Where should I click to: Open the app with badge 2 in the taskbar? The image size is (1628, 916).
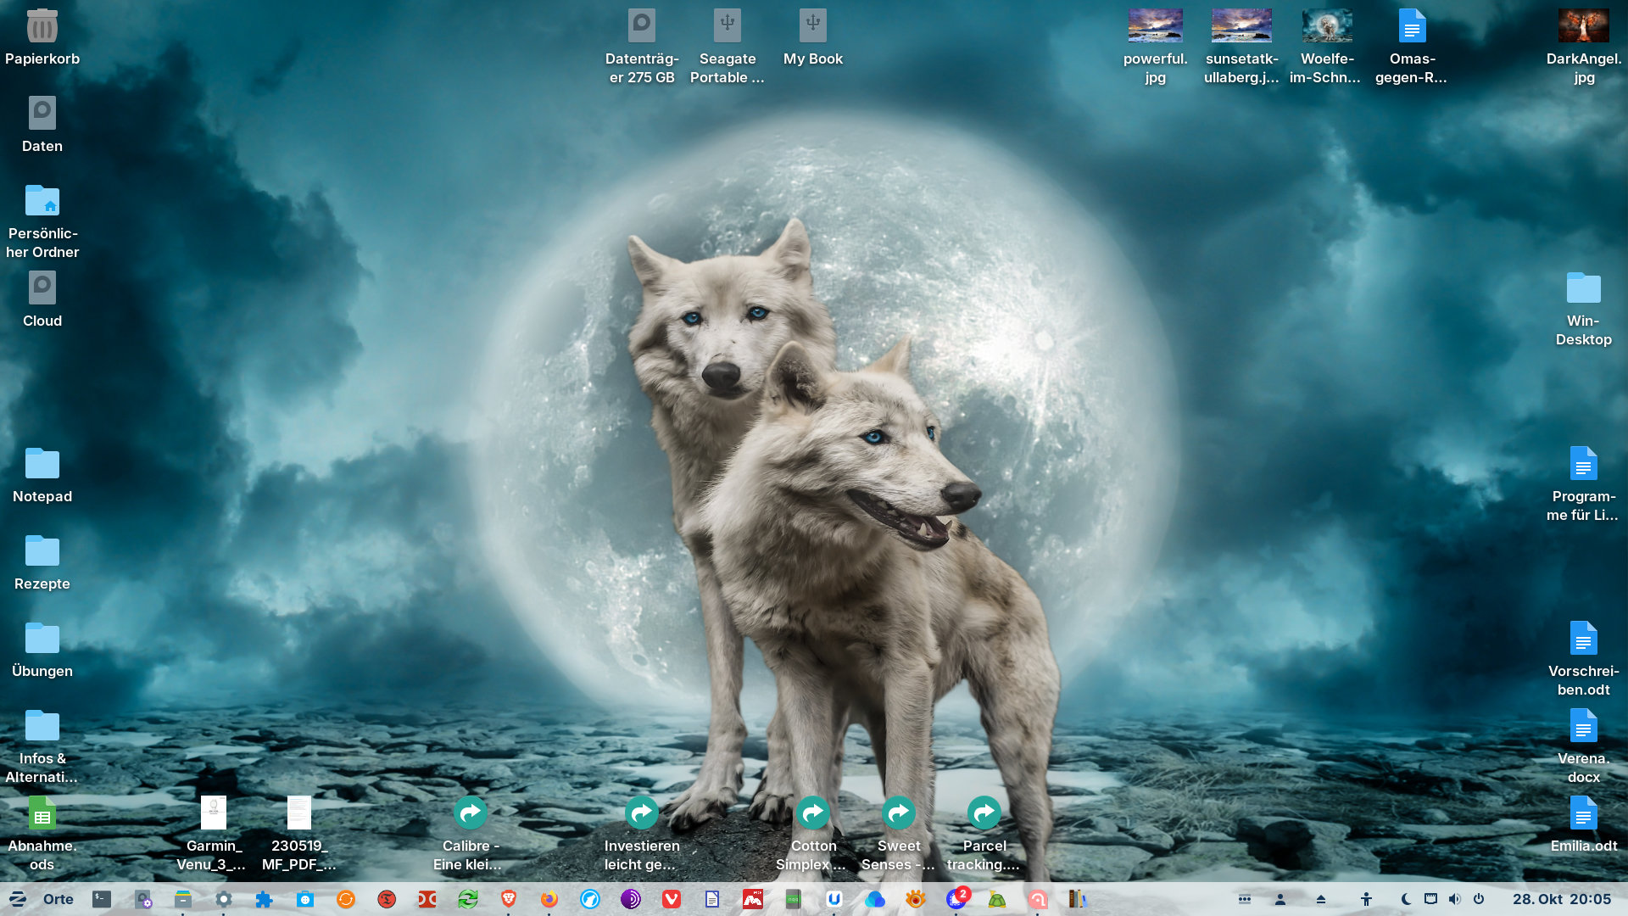[956, 899]
